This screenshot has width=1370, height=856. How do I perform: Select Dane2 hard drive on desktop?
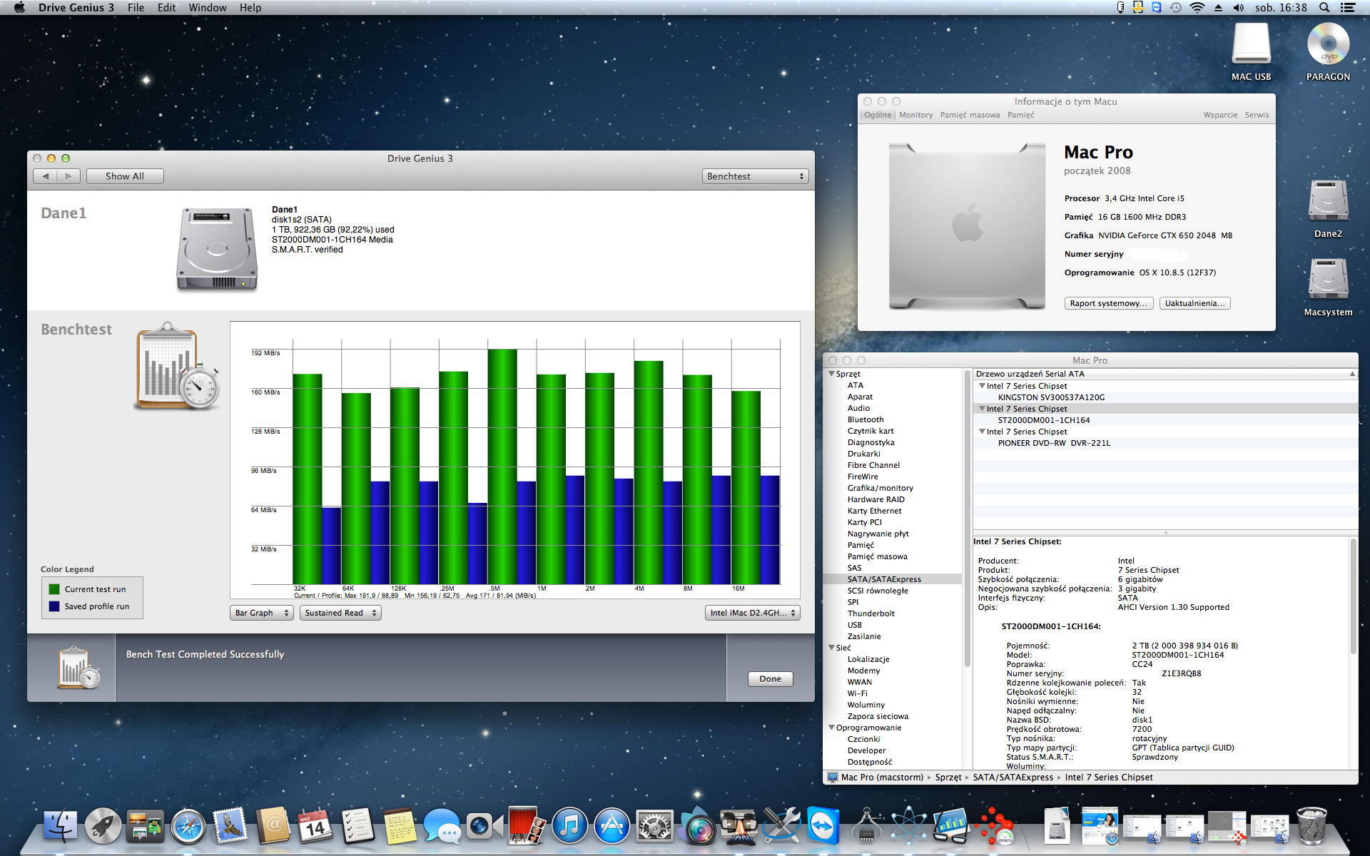click(x=1328, y=208)
